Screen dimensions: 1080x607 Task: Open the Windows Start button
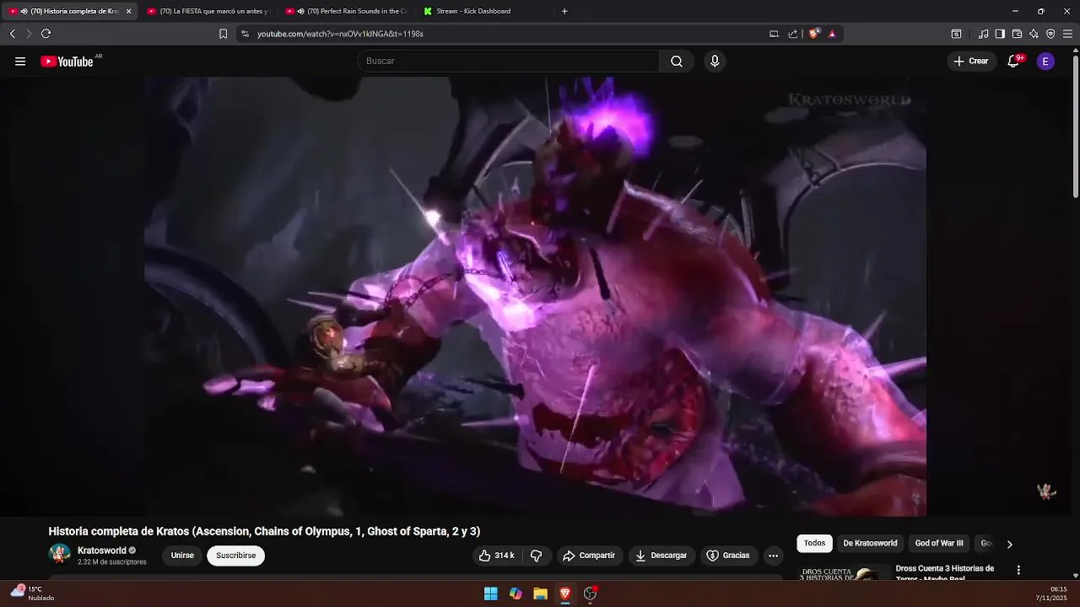point(490,594)
